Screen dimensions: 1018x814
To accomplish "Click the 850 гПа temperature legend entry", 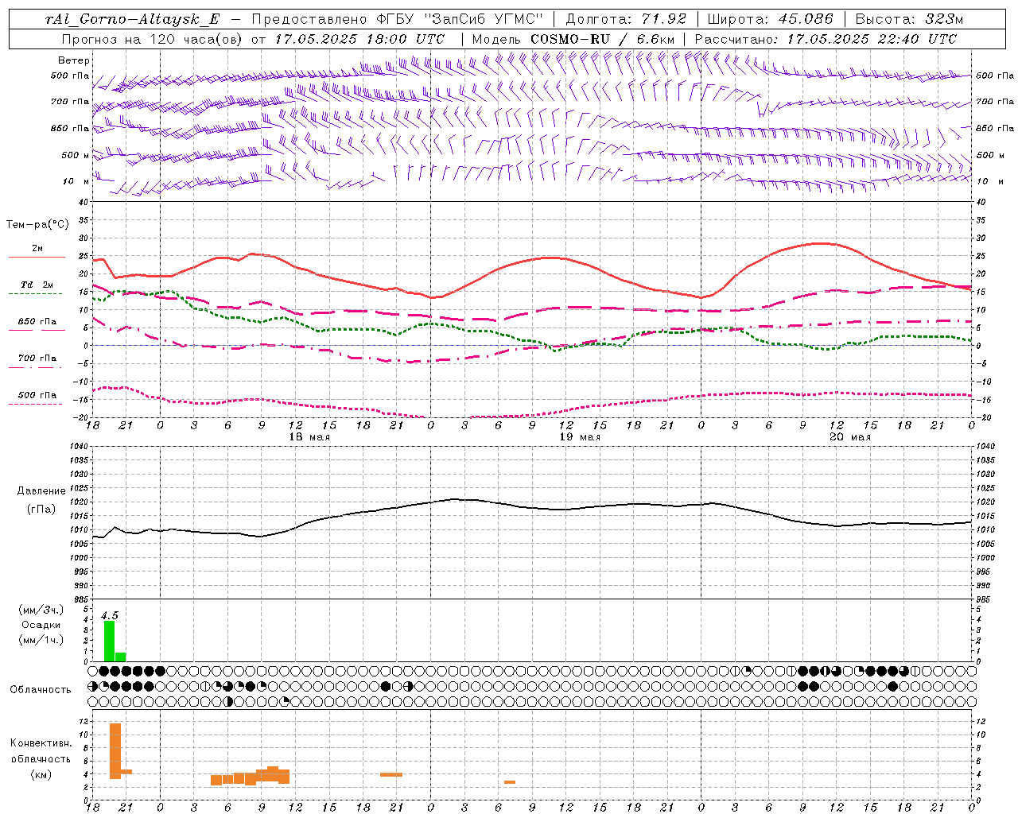I will (x=37, y=322).
